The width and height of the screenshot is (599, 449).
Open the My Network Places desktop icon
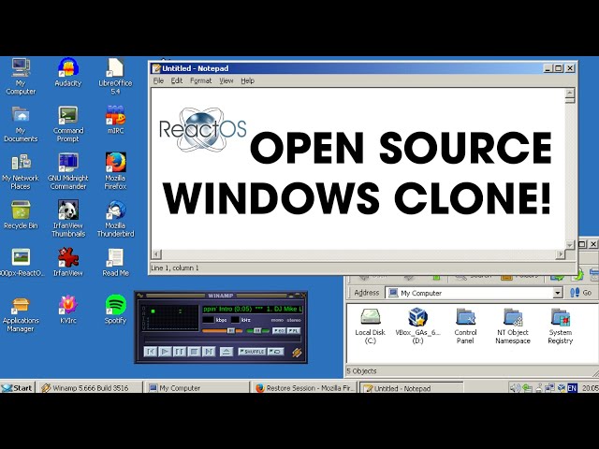click(x=21, y=171)
